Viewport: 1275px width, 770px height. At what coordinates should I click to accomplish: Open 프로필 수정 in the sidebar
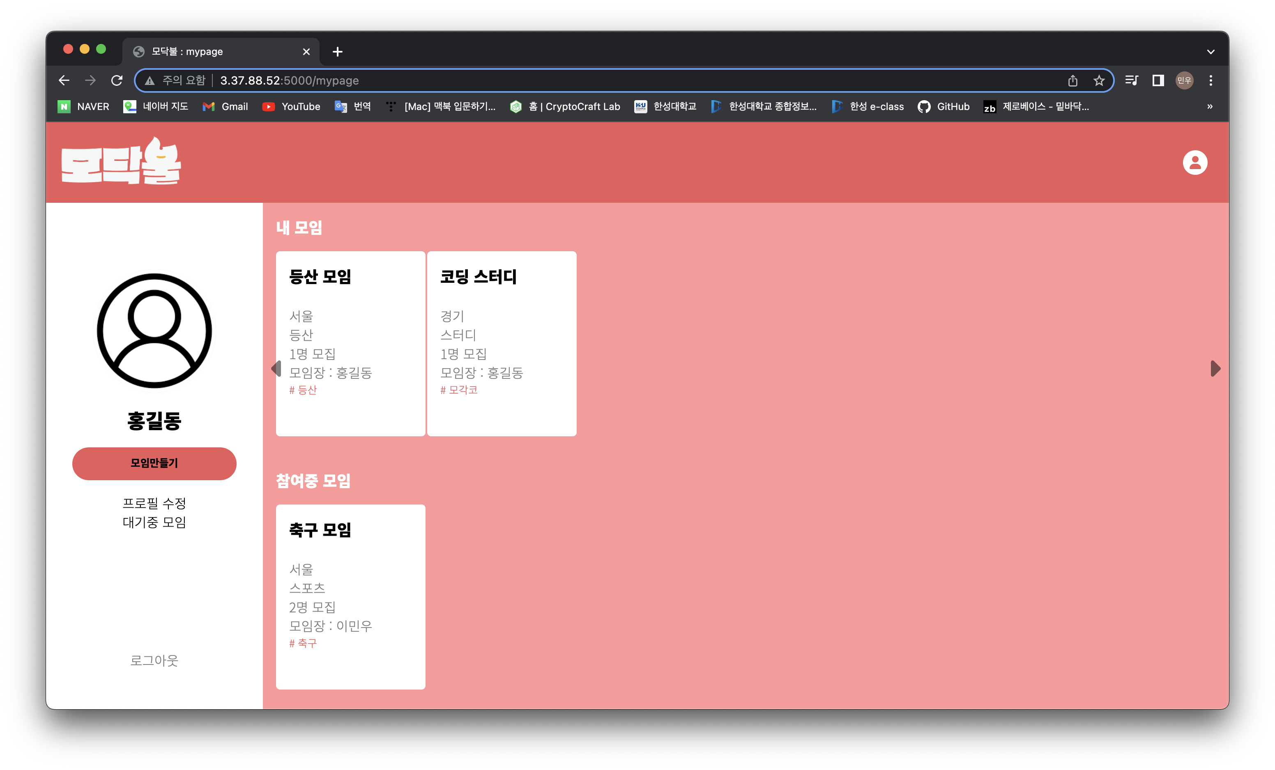coord(155,503)
